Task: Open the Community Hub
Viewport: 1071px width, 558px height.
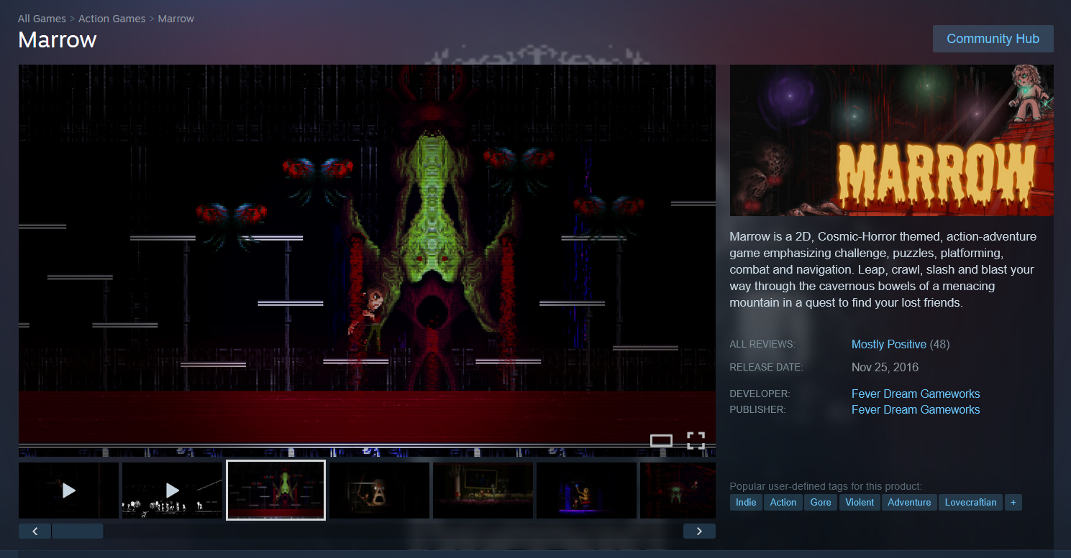Action: click(993, 39)
